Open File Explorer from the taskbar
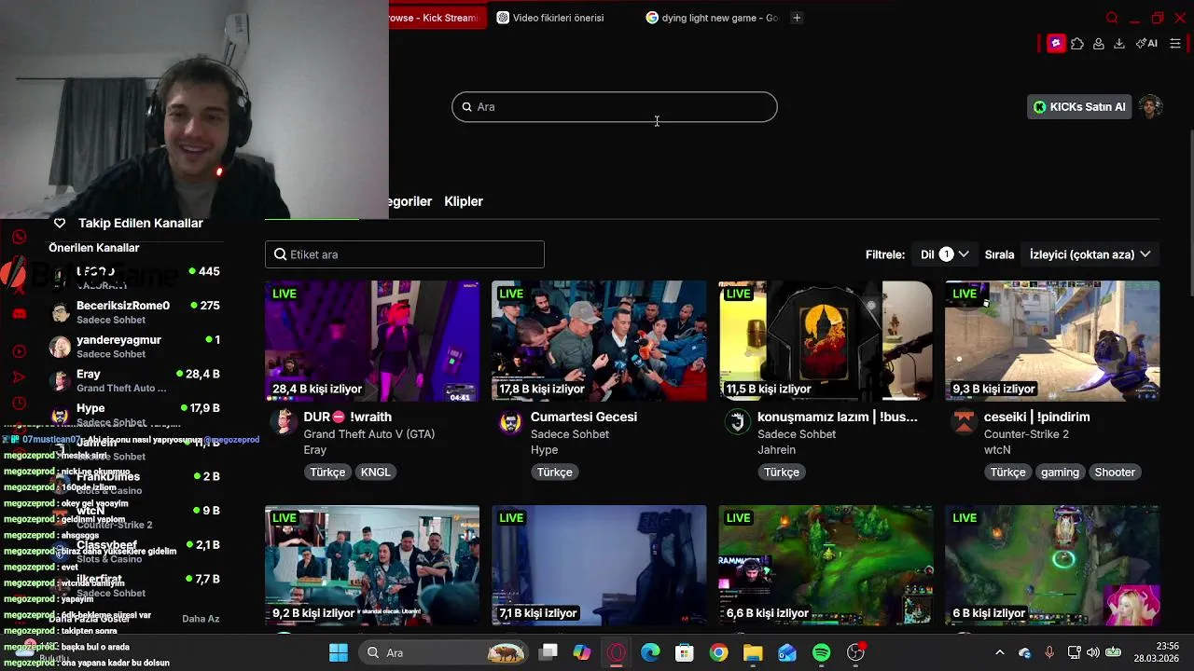This screenshot has height=671, width=1194. tap(753, 652)
